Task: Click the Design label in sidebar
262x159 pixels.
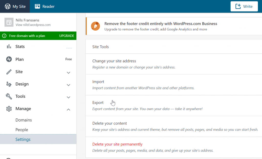Action: click(x=22, y=84)
